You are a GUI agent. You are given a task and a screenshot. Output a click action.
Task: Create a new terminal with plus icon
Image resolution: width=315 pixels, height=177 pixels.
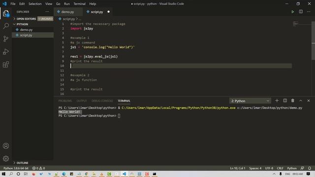tap(277, 100)
